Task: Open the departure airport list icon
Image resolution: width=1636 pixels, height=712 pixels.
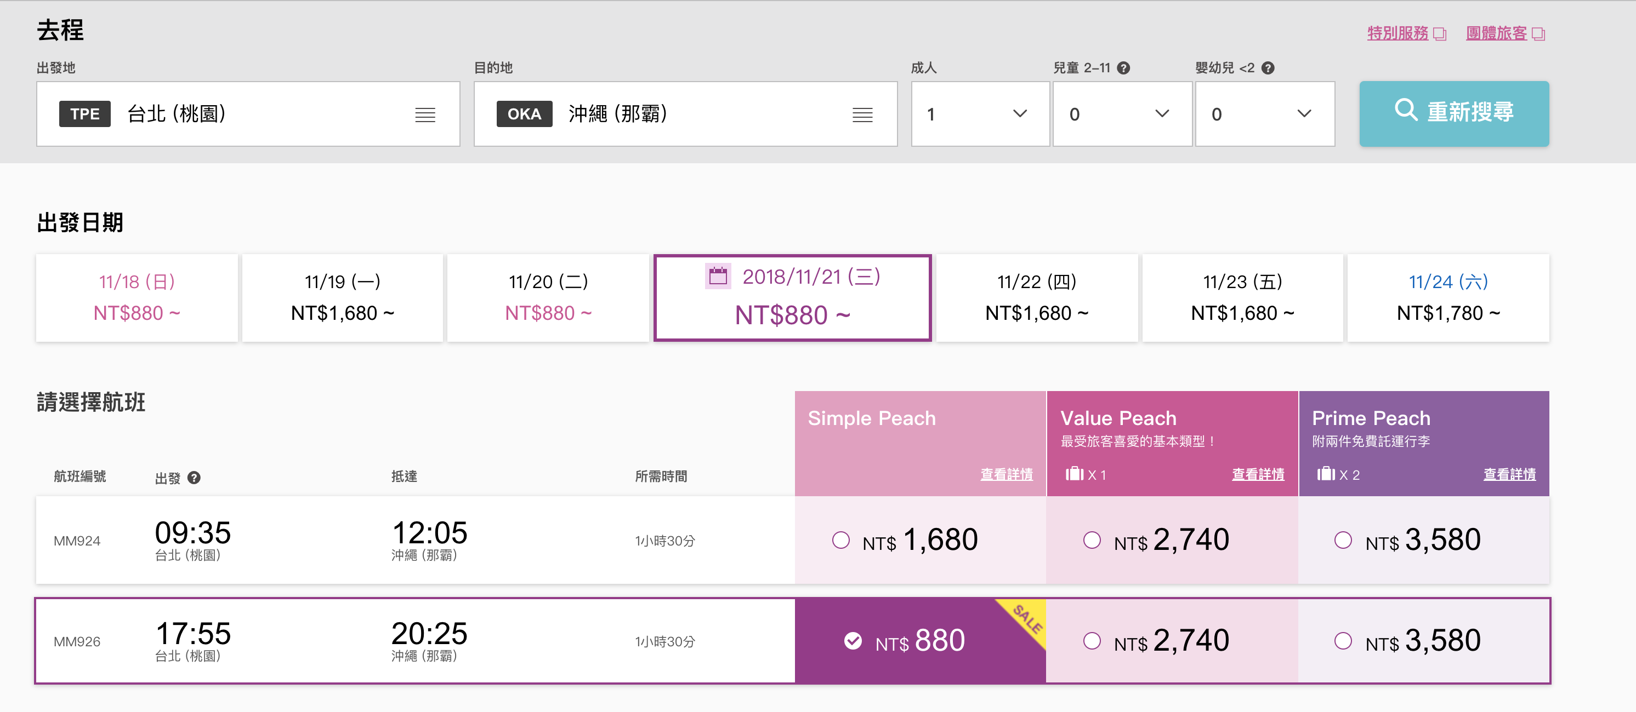Action: (x=425, y=115)
